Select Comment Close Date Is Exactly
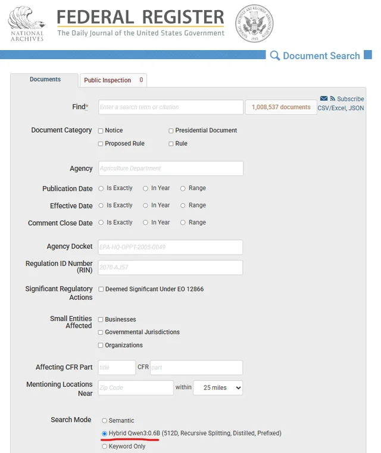 point(101,223)
